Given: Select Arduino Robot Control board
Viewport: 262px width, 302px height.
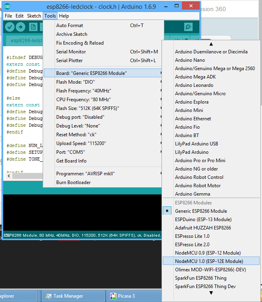Looking at the screenshot, I should [x=211, y=177].
